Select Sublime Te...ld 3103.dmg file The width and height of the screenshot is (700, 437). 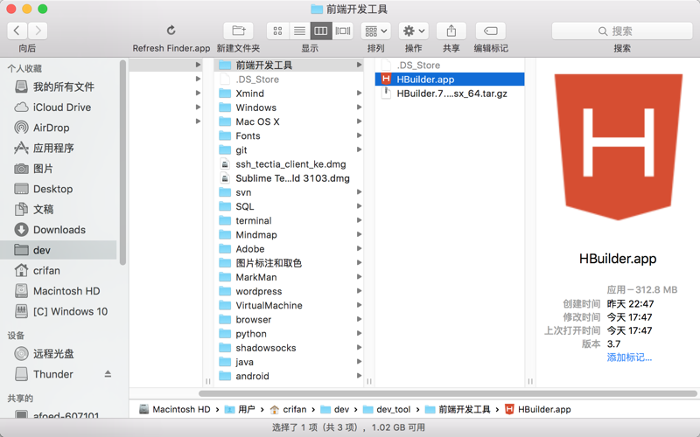289,178
